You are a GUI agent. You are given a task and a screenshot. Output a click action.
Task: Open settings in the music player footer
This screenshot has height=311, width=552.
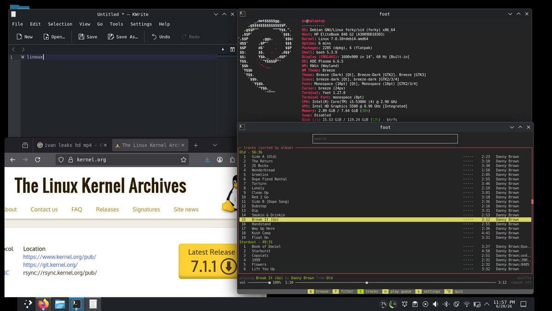pos(428,292)
